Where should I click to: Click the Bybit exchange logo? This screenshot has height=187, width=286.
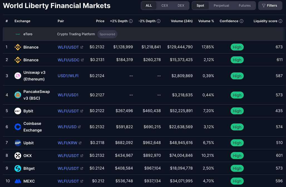[x=18, y=111]
